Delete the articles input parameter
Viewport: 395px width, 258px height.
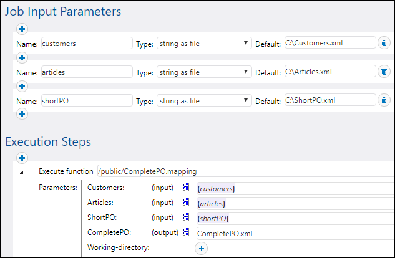[x=384, y=72]
